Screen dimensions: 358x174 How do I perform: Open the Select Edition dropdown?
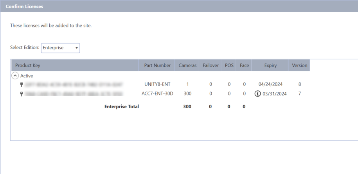click(x=60, y=48)
